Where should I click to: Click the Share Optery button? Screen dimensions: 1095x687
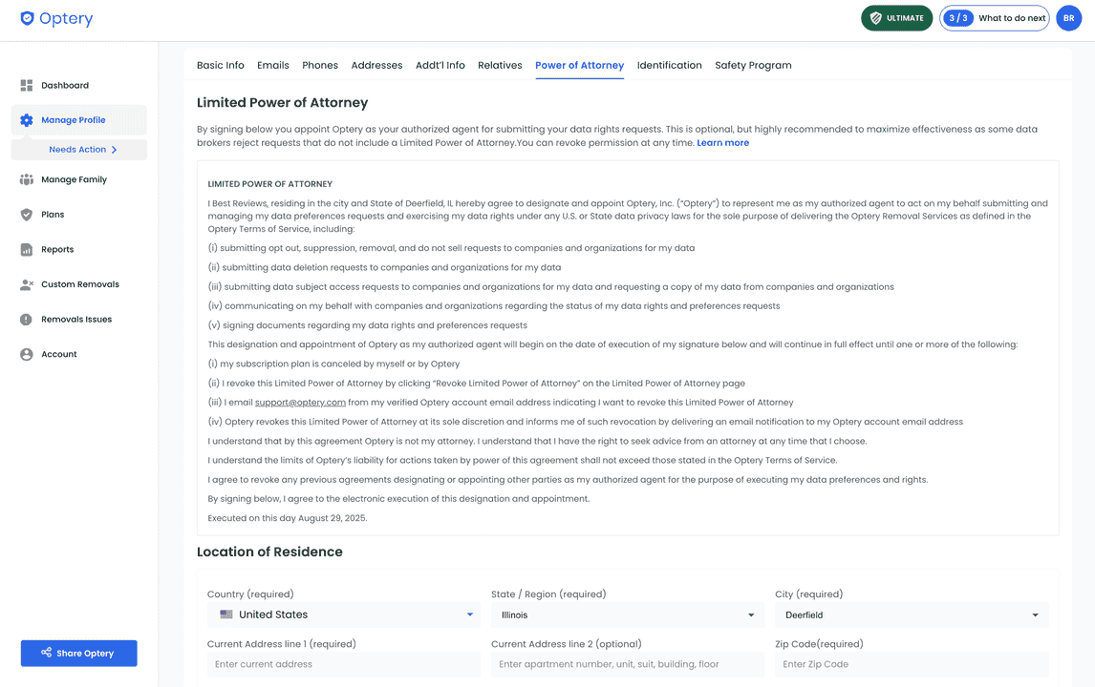pyautogui.click(x=79, y=654)
